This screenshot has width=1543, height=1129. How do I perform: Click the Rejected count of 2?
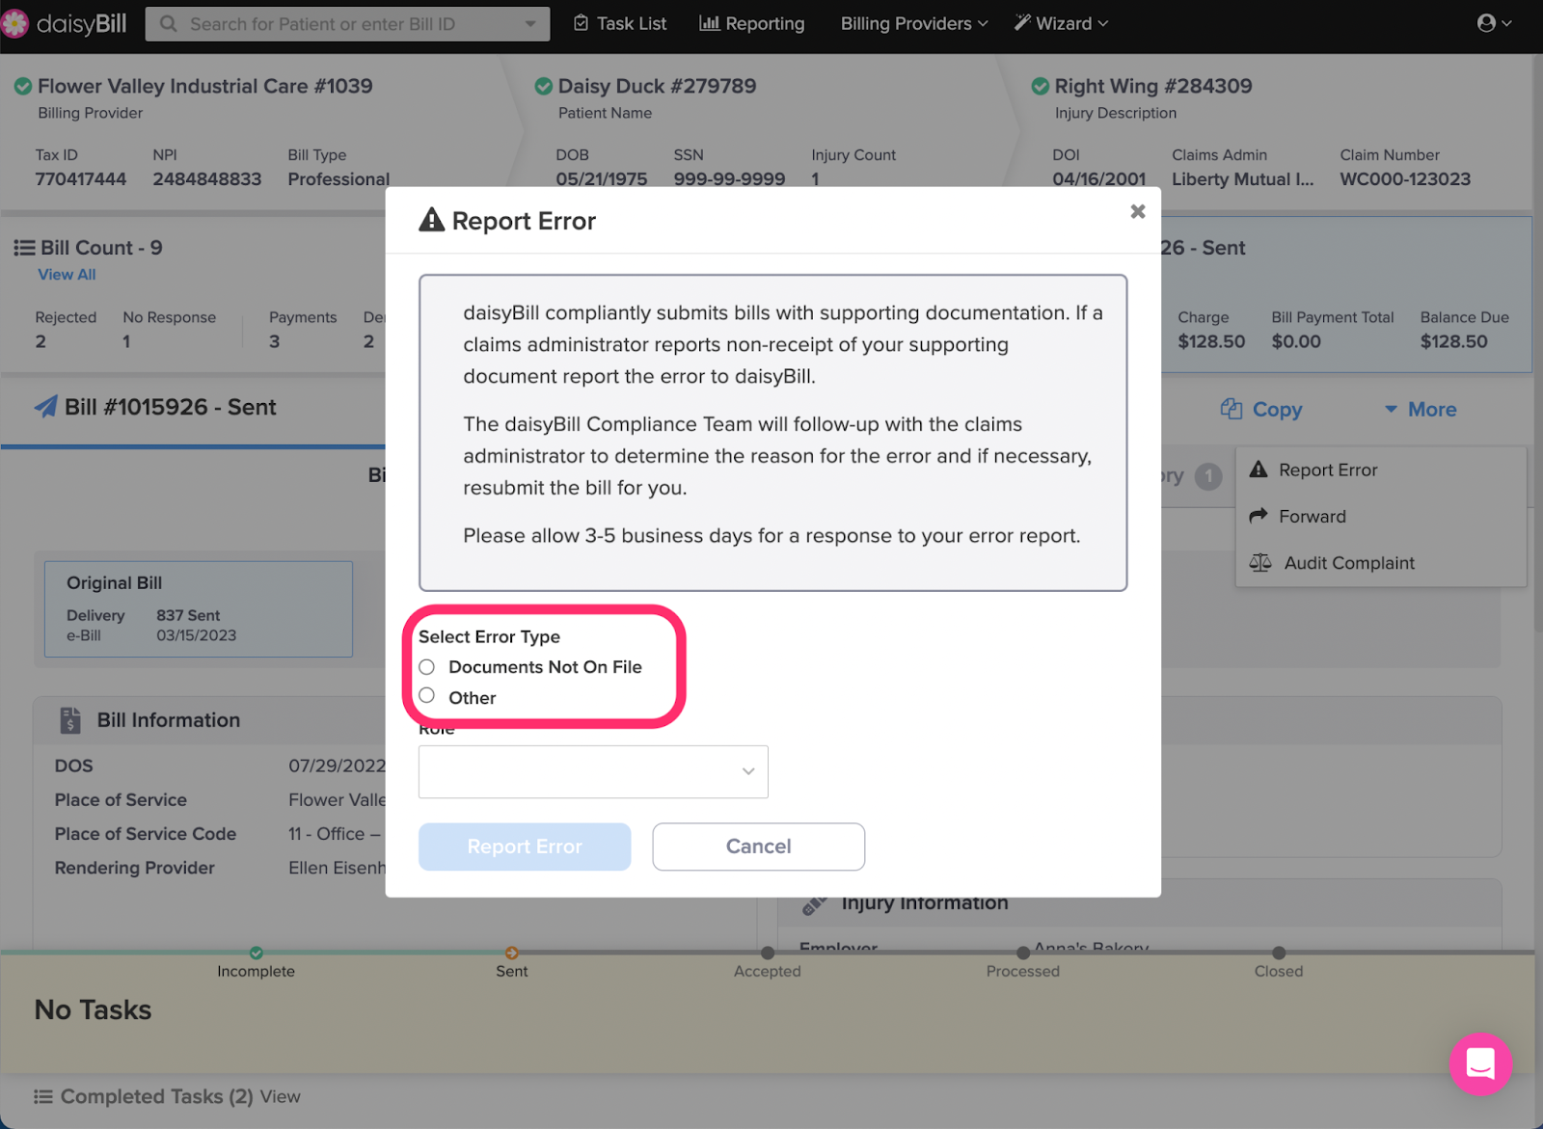41,341
